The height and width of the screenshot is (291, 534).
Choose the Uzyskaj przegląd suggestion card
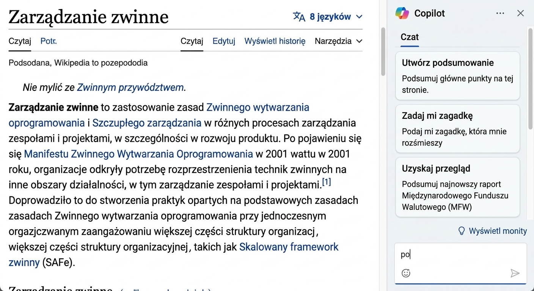[457, 187]
